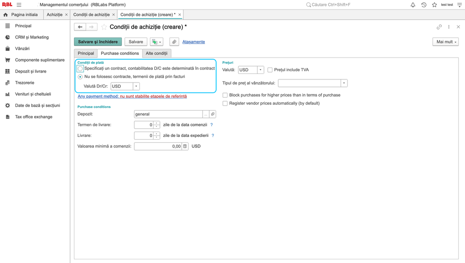Open the Vânzări sidebar section
The height and width of the screenshot is (263, 465).
[x=22, y=49]
